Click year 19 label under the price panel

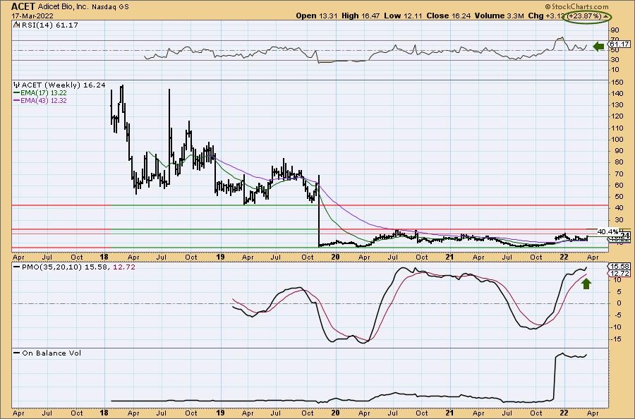pyautogui.click(x=220, y=257)
